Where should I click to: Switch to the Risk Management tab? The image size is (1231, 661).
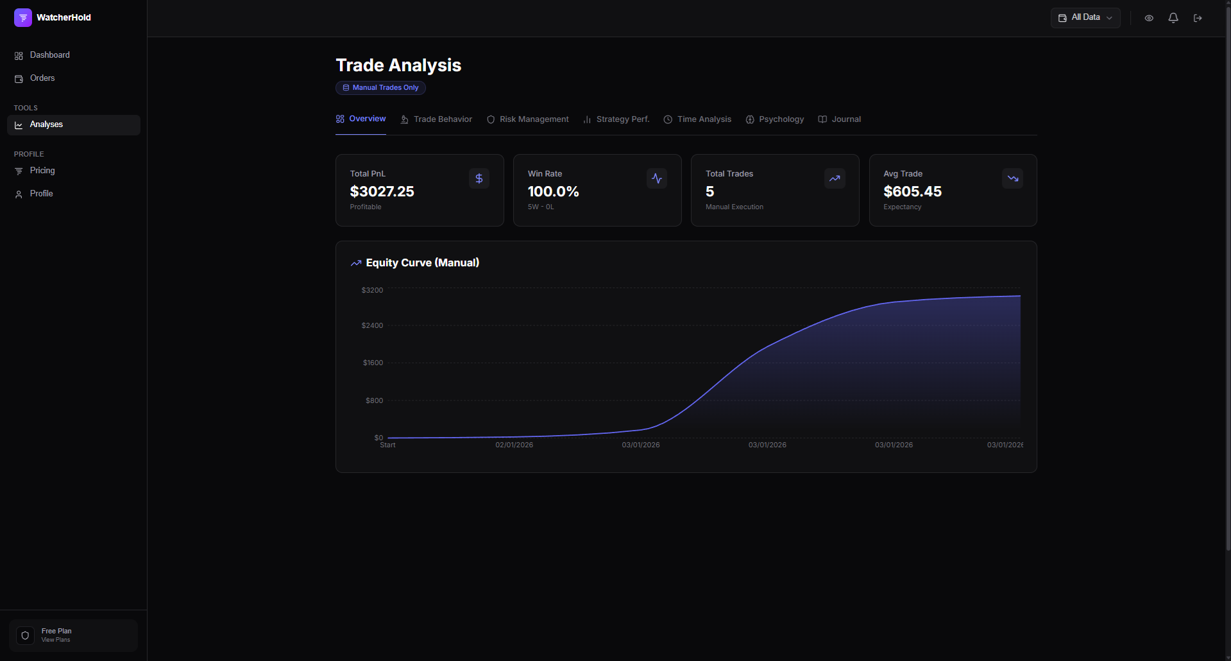pos(534,119)
